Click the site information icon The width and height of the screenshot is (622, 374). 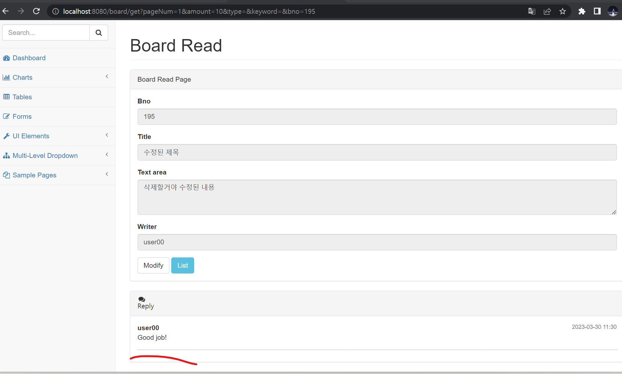55,12
